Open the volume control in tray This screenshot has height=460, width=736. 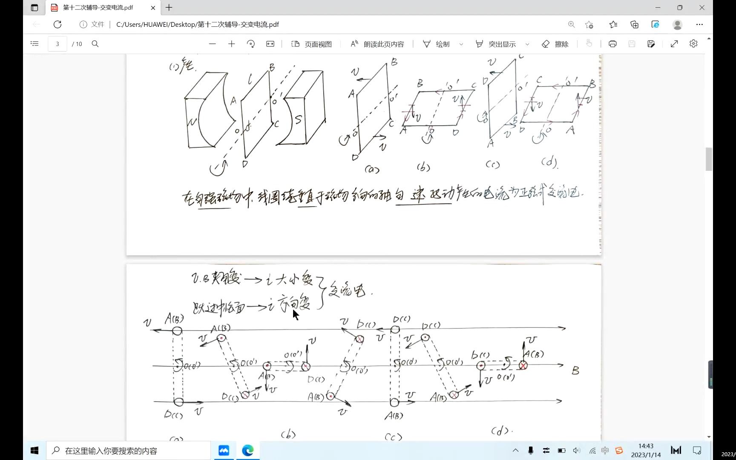click(577, 450)
